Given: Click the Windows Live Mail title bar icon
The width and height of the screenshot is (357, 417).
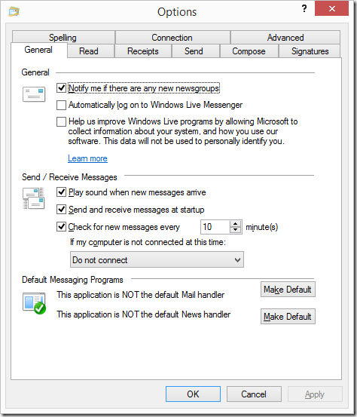Looking at the screenshot, I should point(14,12).
